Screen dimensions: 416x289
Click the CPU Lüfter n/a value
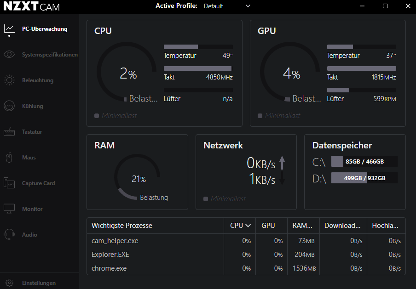pyautogui.click(x=228, y=99)
